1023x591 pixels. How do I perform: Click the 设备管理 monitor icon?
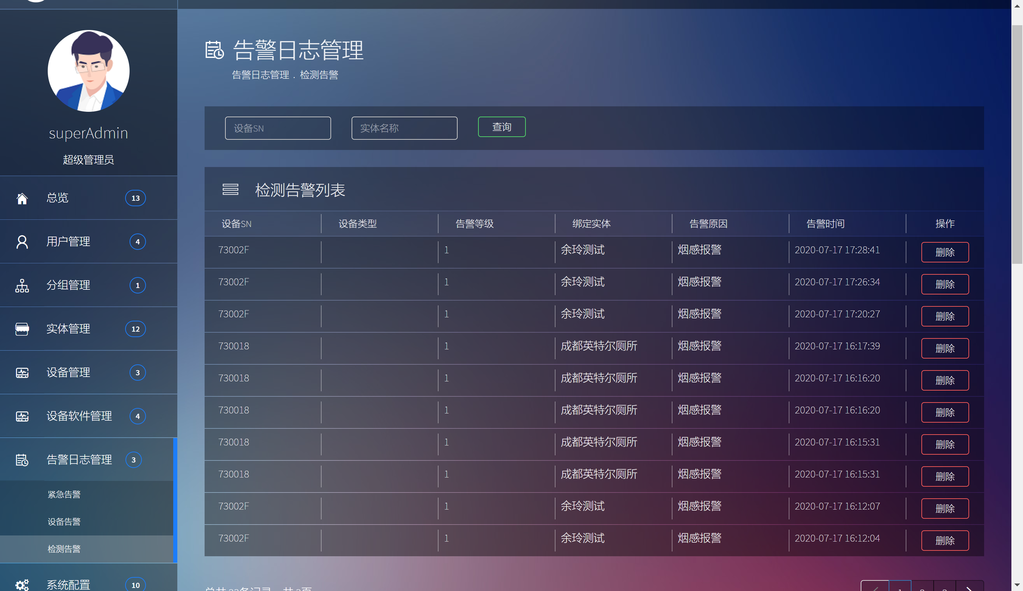pos(22,373)
